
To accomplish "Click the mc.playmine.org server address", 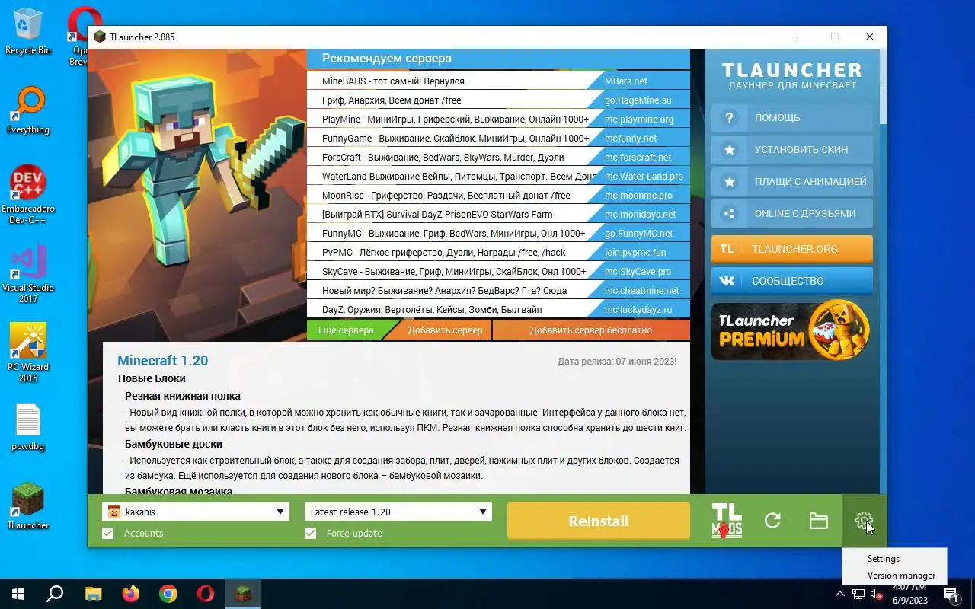I will point(639,119).
